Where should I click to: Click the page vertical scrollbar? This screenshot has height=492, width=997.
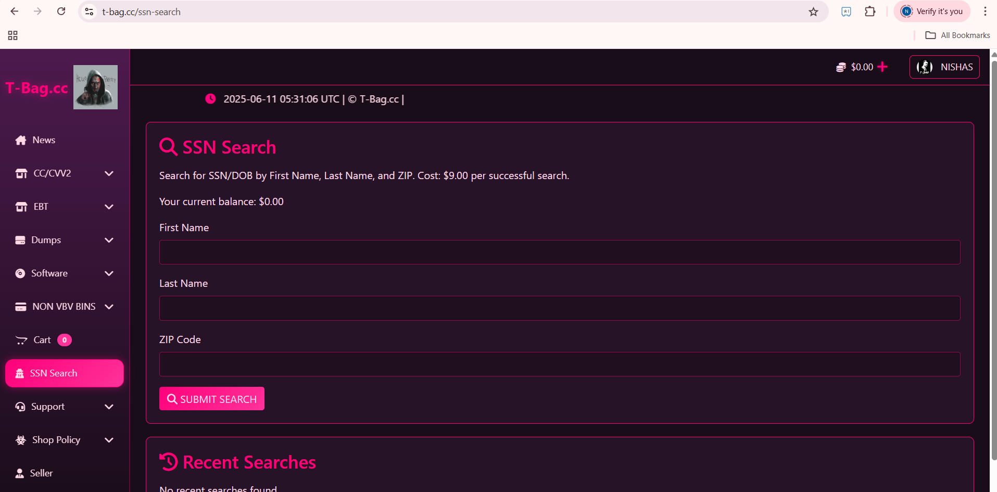pos(993,260)
